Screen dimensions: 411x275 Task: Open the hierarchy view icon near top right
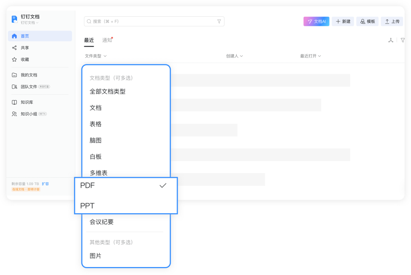(390, 40)
